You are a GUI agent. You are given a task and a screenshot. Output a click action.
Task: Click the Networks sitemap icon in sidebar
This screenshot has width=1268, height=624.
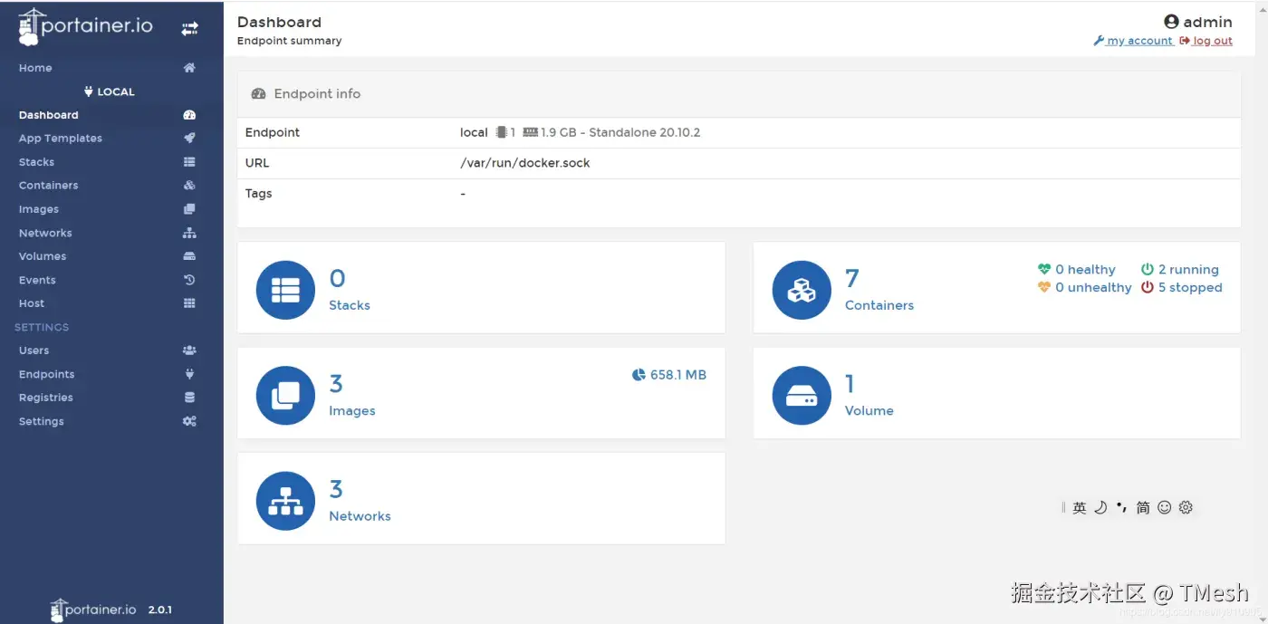tap(189, 233)
